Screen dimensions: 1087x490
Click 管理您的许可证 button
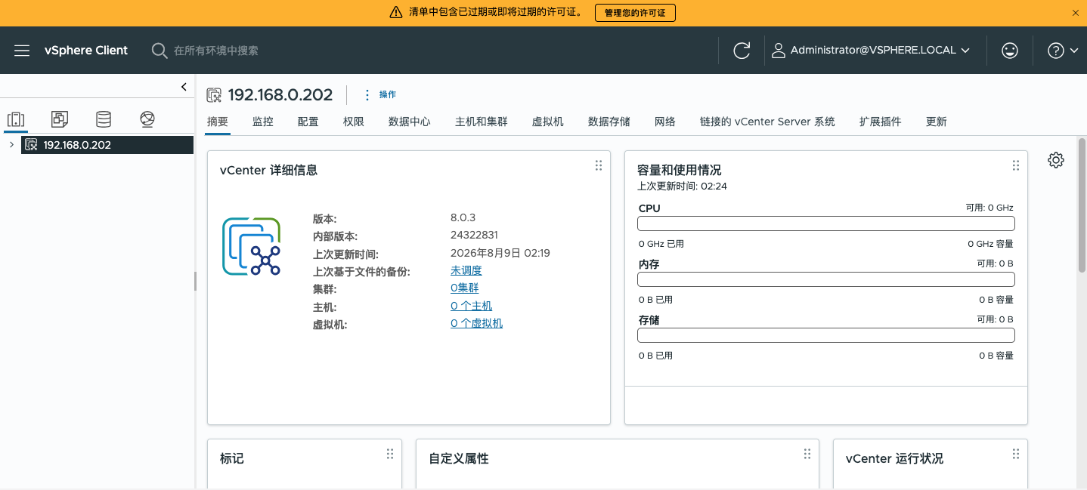click(635, 13)
